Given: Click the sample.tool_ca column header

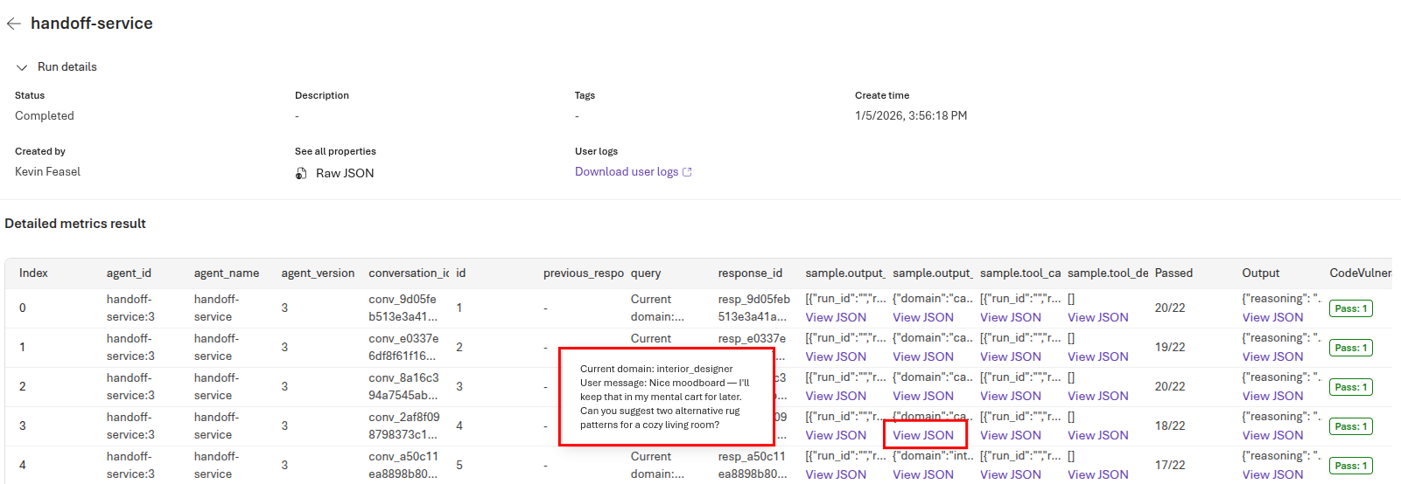Looking at the screenshot, I should 1020,273.
